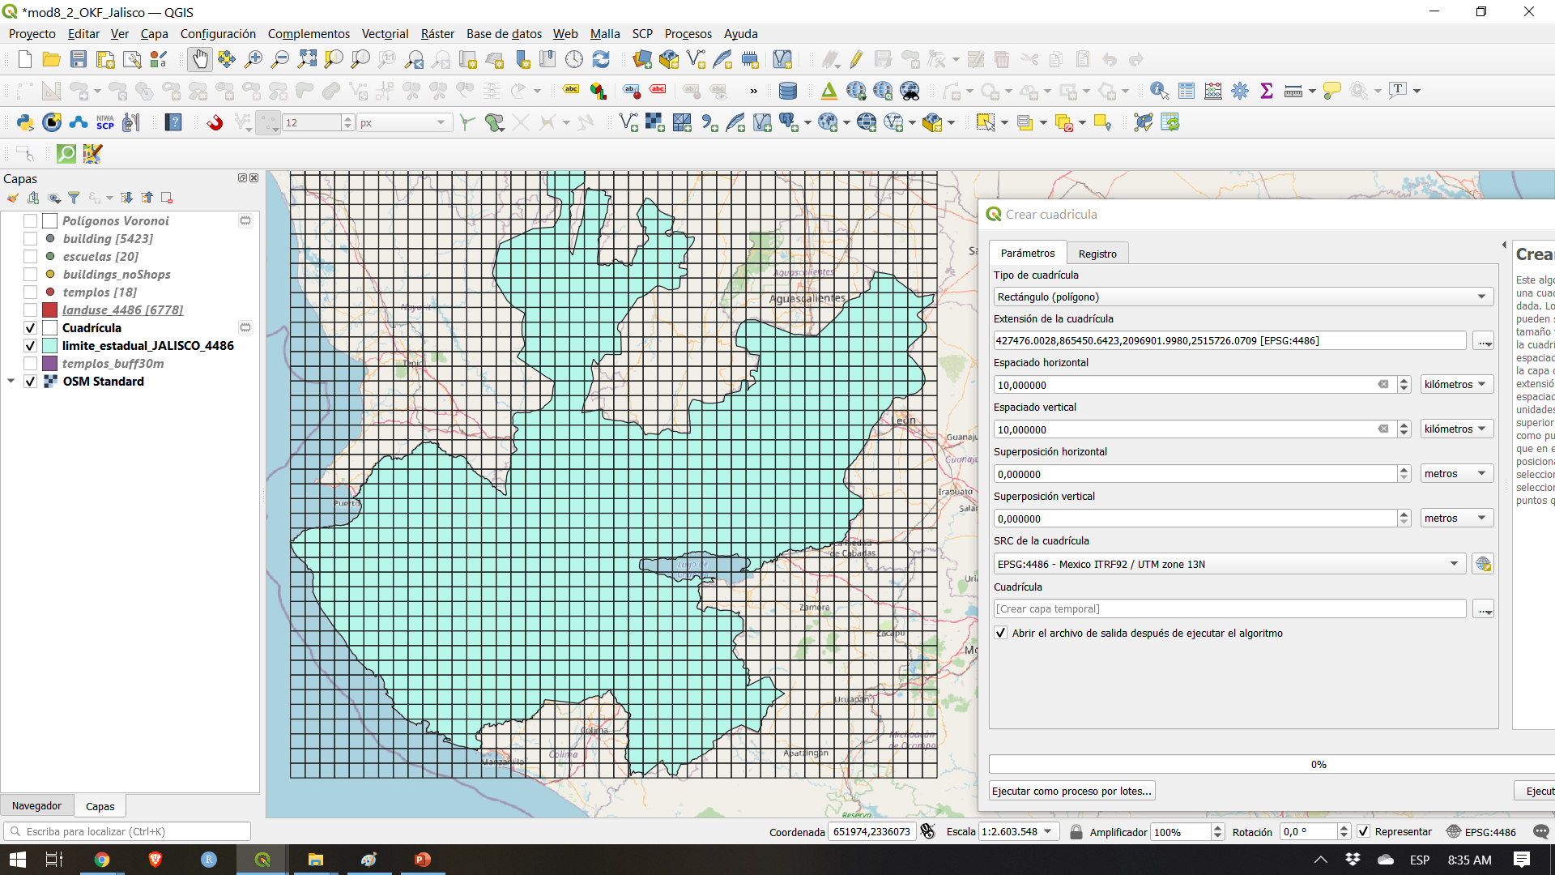Image resolution: width=1555 pixels, height=875 pixels.
Task: Open the Escala scale dropdown
Action: [1048, 831]
